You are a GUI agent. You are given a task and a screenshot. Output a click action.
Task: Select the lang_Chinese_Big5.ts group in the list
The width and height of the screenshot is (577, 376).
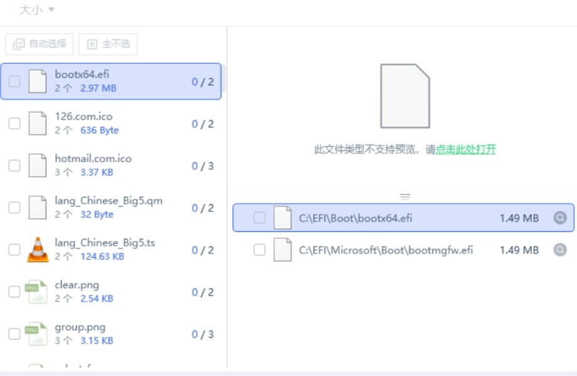(113, 249)
